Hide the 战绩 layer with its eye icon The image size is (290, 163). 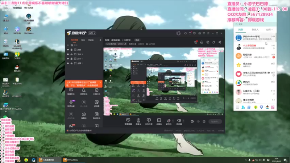tap(68, 50)
